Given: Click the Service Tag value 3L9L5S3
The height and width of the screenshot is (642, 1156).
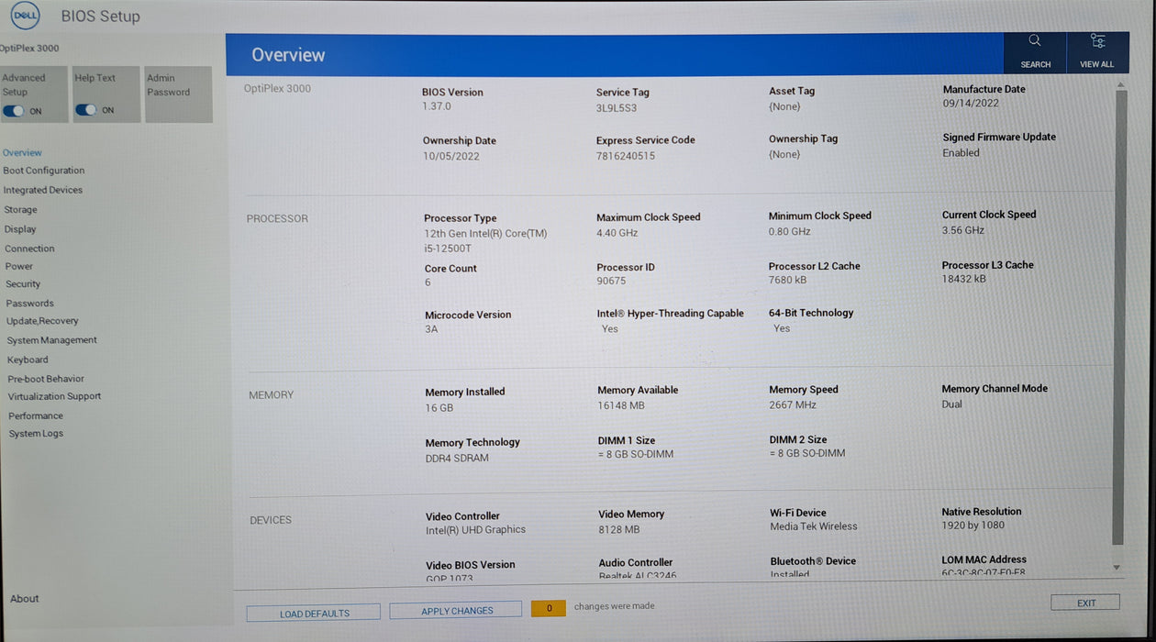Looking at the screenshot, I should [617, 107].
